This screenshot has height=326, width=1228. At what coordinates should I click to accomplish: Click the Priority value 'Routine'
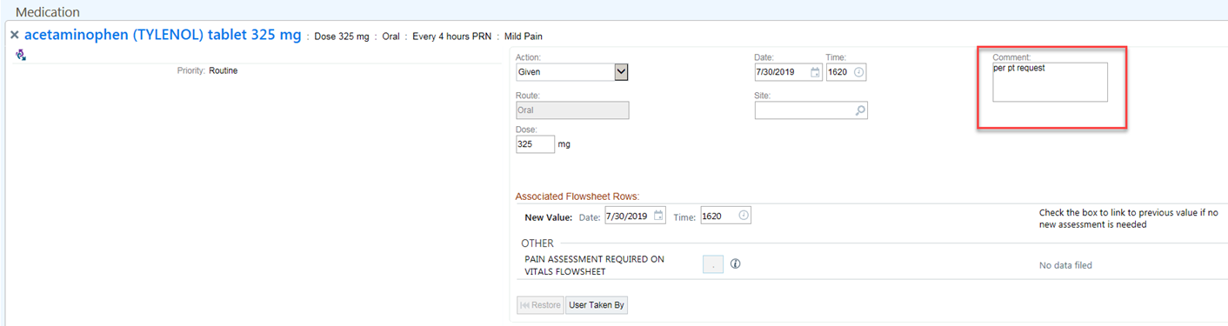pos(224,70)
